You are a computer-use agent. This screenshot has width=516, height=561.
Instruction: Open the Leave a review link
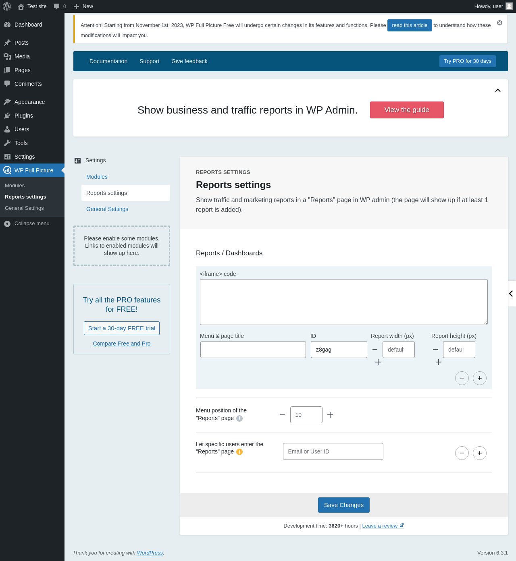383,526
